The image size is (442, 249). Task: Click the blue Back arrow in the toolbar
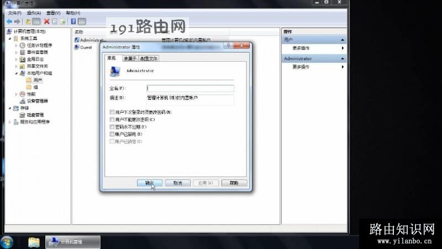pyautogui.click(x=9, y=22)
